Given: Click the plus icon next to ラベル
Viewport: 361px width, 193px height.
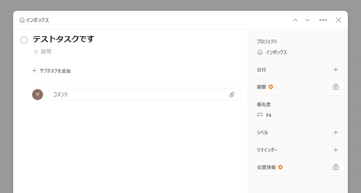Looking at the screenshot, I should 336,132.
